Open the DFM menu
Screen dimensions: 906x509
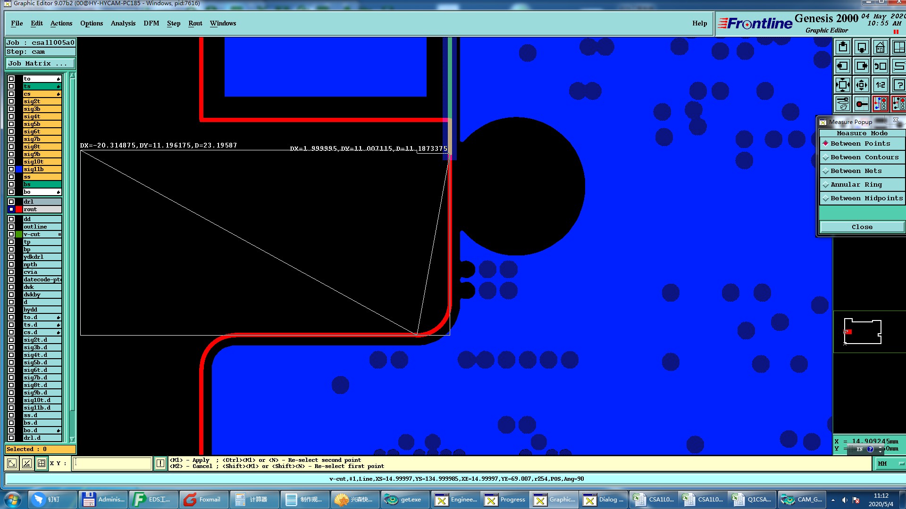click(151, 23)
